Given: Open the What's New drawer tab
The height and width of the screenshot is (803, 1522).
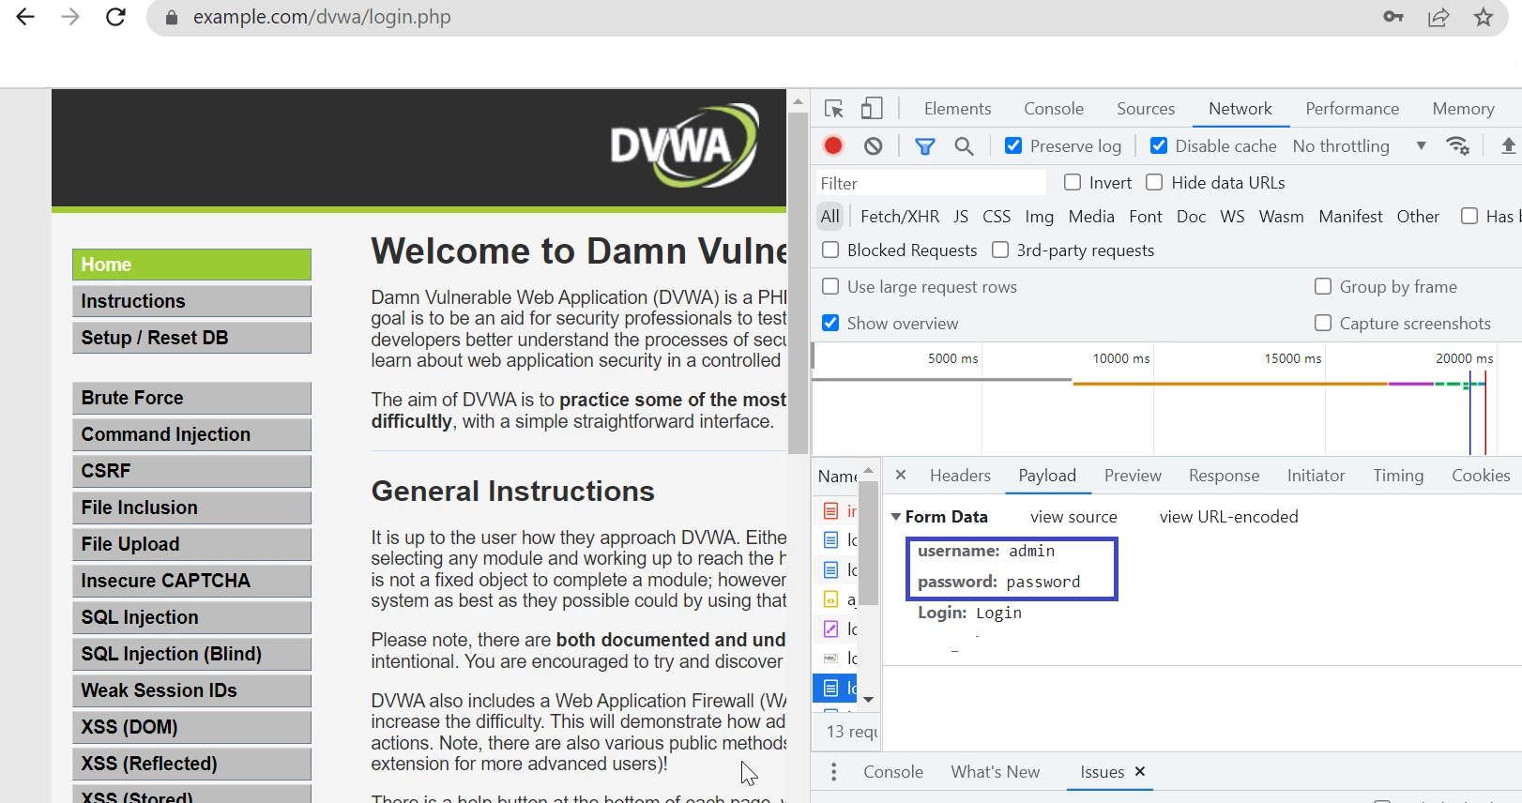Looking at the screenshot, I should (x=996, y=772).
